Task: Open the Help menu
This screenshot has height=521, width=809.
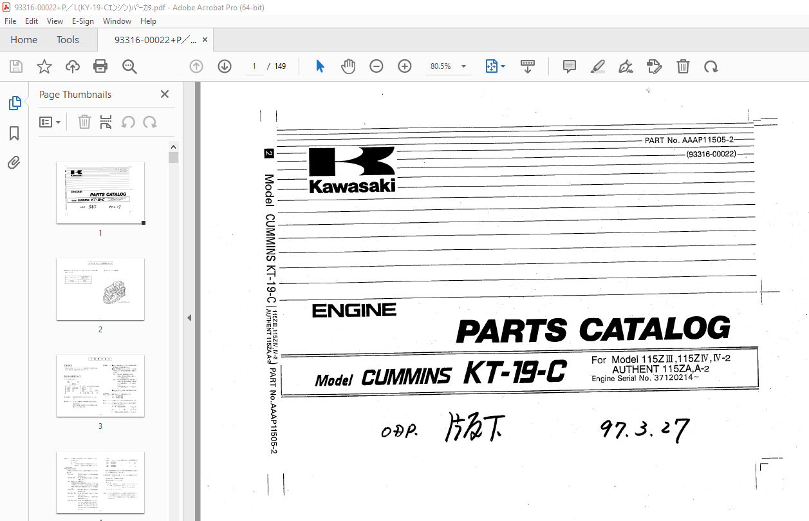Action: coord(148,21)
